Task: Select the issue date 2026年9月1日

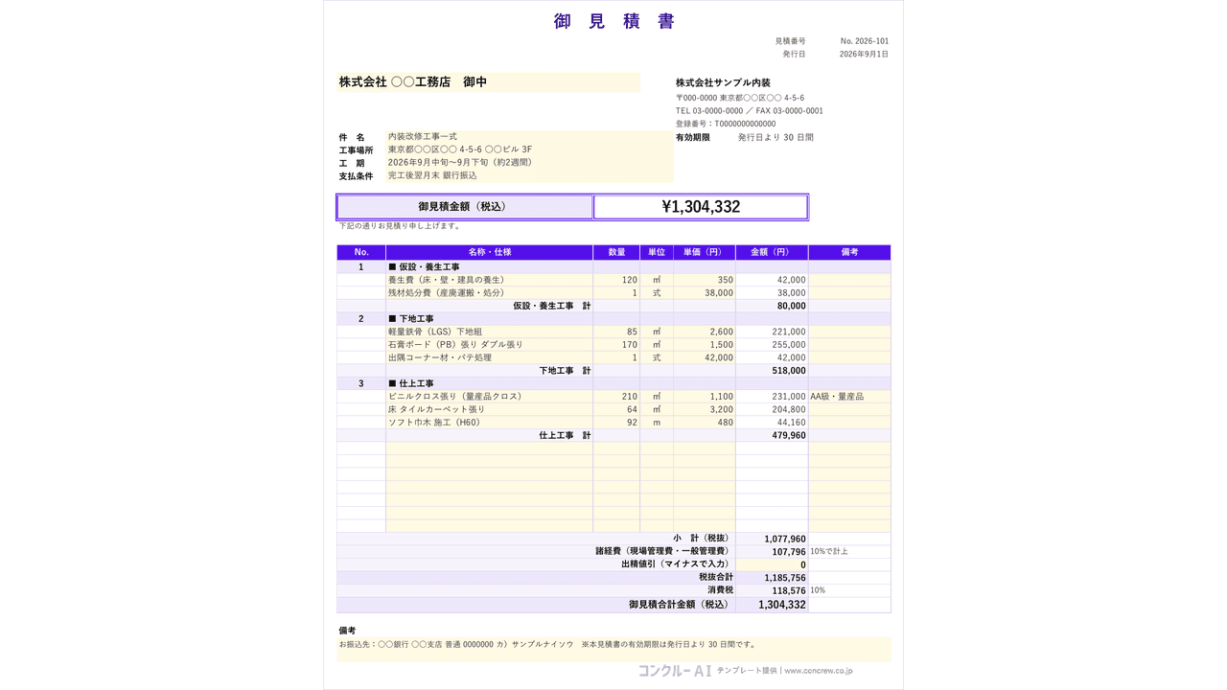Action: pos(865,55)
